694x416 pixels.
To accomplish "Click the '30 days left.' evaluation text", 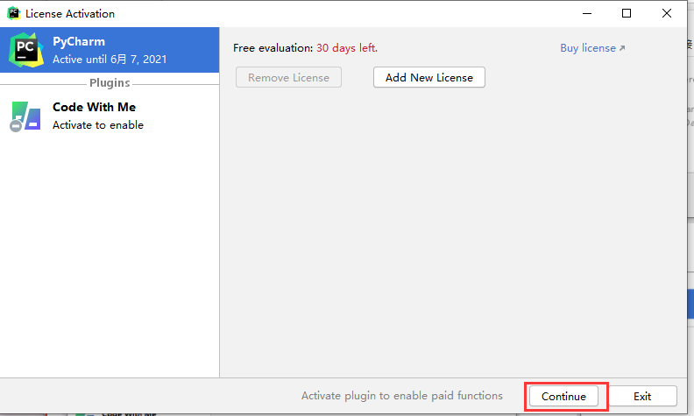I will [x=346, y=48].
